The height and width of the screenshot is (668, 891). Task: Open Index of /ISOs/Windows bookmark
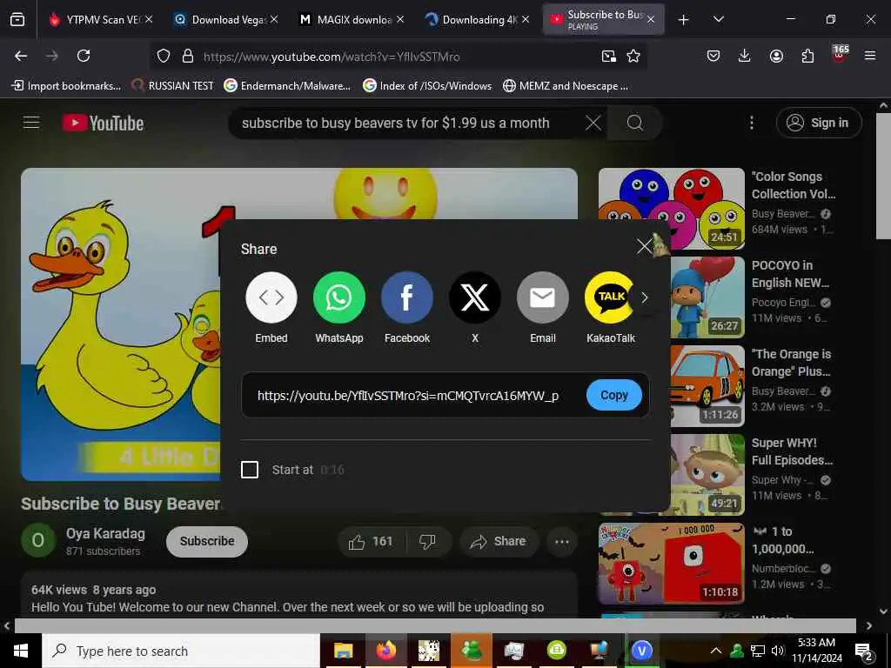click(x=427, y=86)
